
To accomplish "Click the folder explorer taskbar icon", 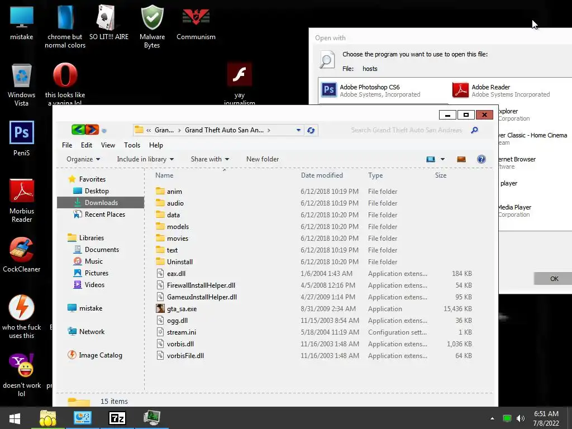I will 48,418.
